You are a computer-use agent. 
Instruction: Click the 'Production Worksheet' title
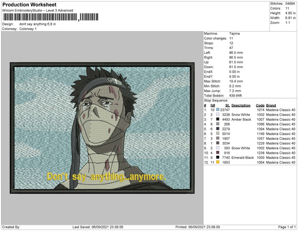[29, 5]
